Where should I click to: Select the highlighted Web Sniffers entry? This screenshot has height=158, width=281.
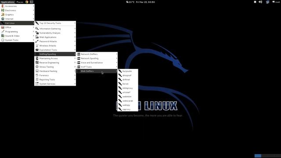97,71
